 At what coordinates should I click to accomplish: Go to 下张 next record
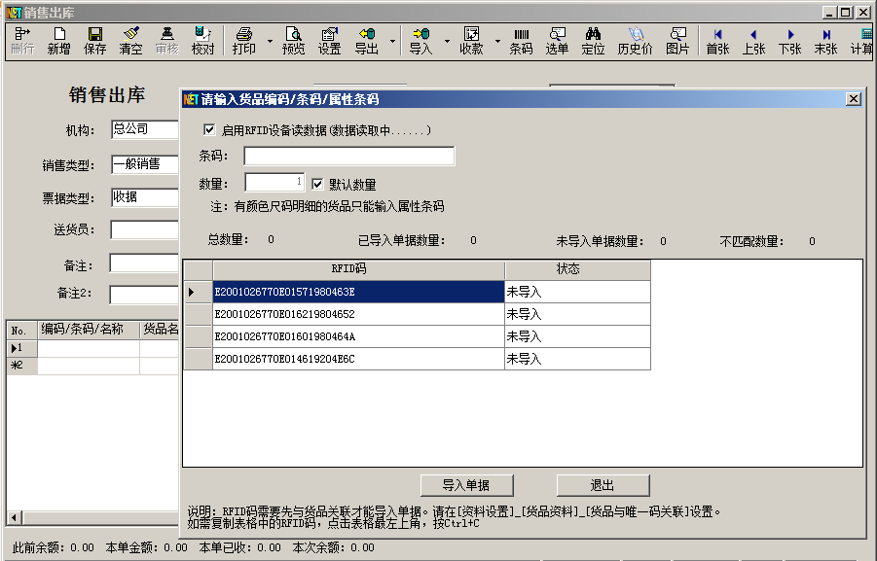click(x=789, y=41)
